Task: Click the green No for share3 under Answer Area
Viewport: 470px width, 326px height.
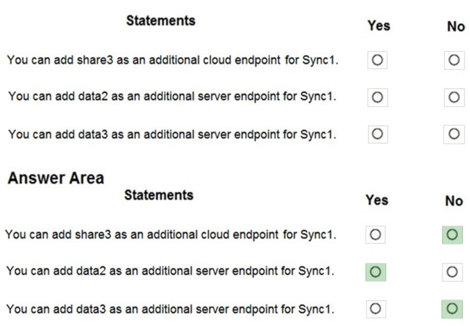Action: click(452, 234)
